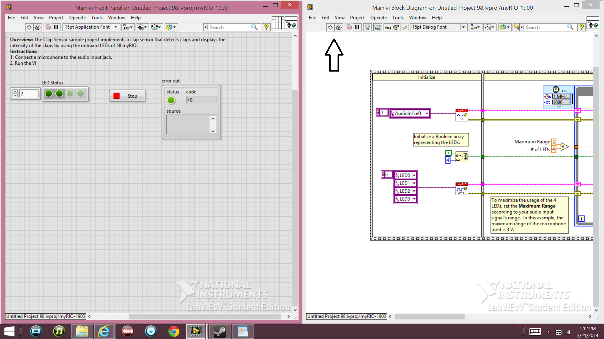Click Abort Execution in Block Diagram toolbar

tap(349, 27)
